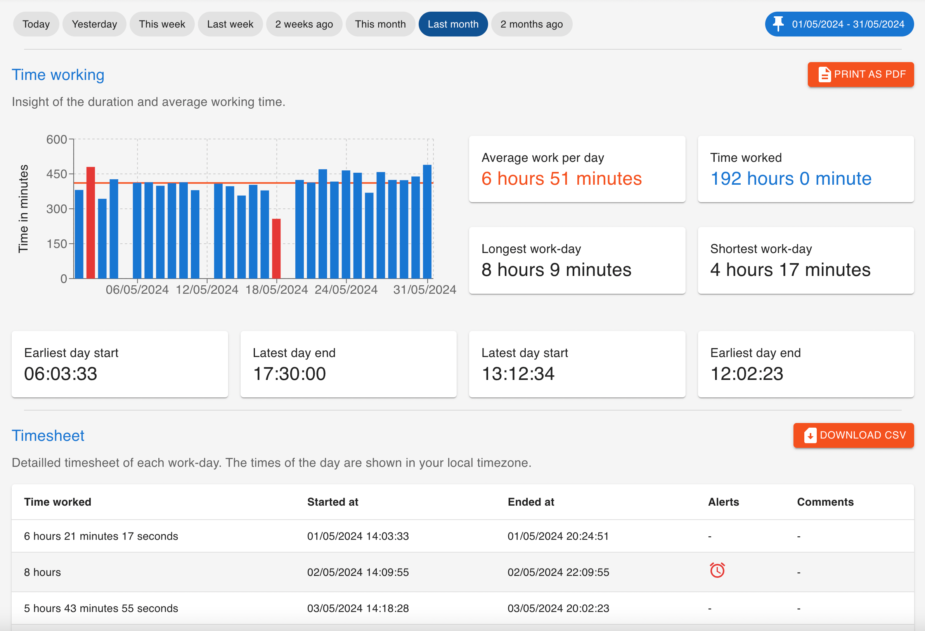Toggle the 'This week' period selection

(x=162, y=24)
